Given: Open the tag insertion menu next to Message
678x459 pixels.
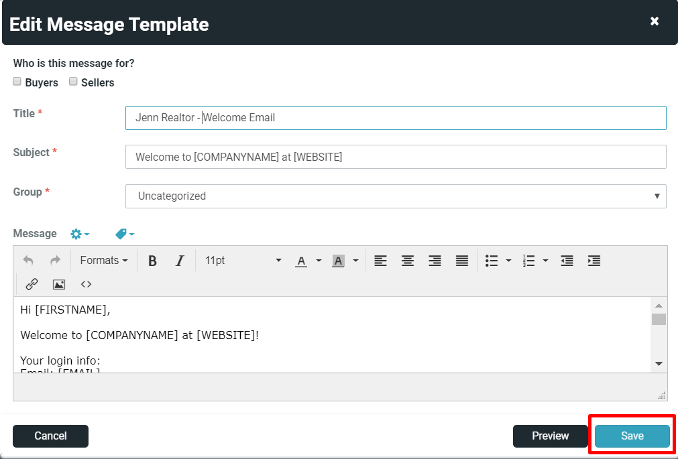Looking at the screenshot, I should [x=121, y=233].
